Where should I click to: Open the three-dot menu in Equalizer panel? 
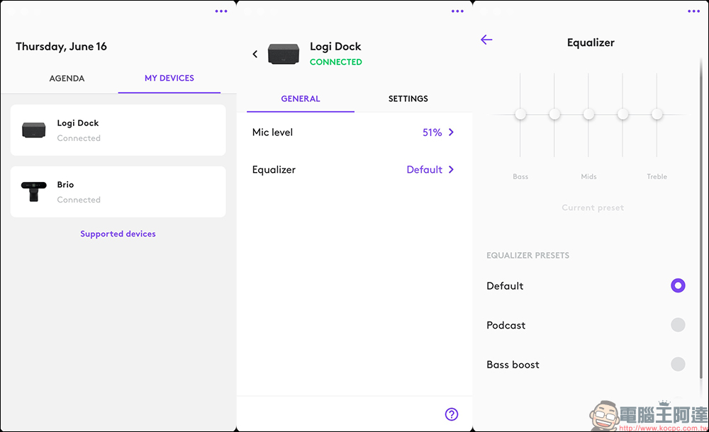pos(694,11)
